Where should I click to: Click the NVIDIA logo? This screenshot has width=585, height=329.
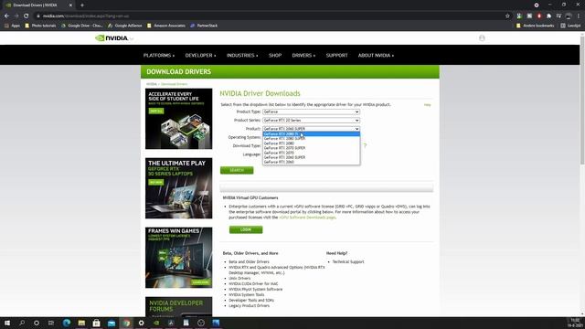(x=112, y=38)
